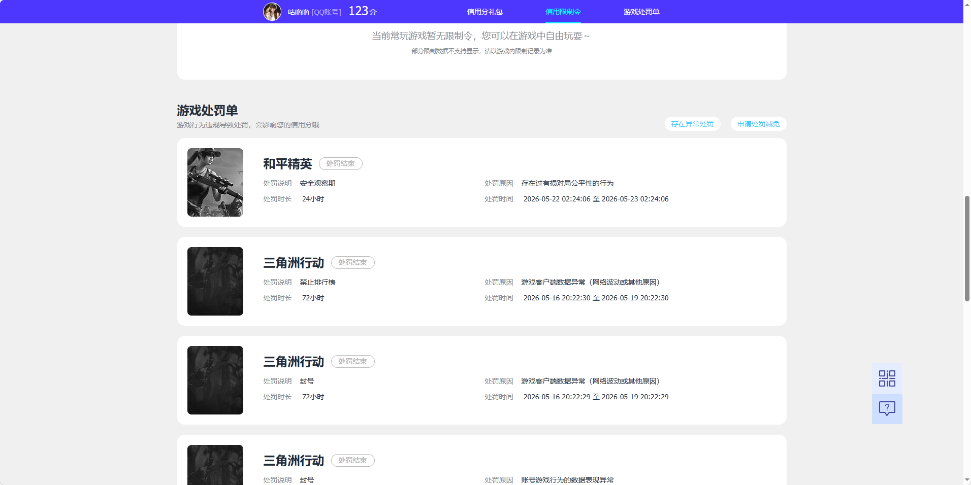Go to the 游戏处罚单 tab
The height and width of the screenshot is (485, 971).
tap(641, 12)
